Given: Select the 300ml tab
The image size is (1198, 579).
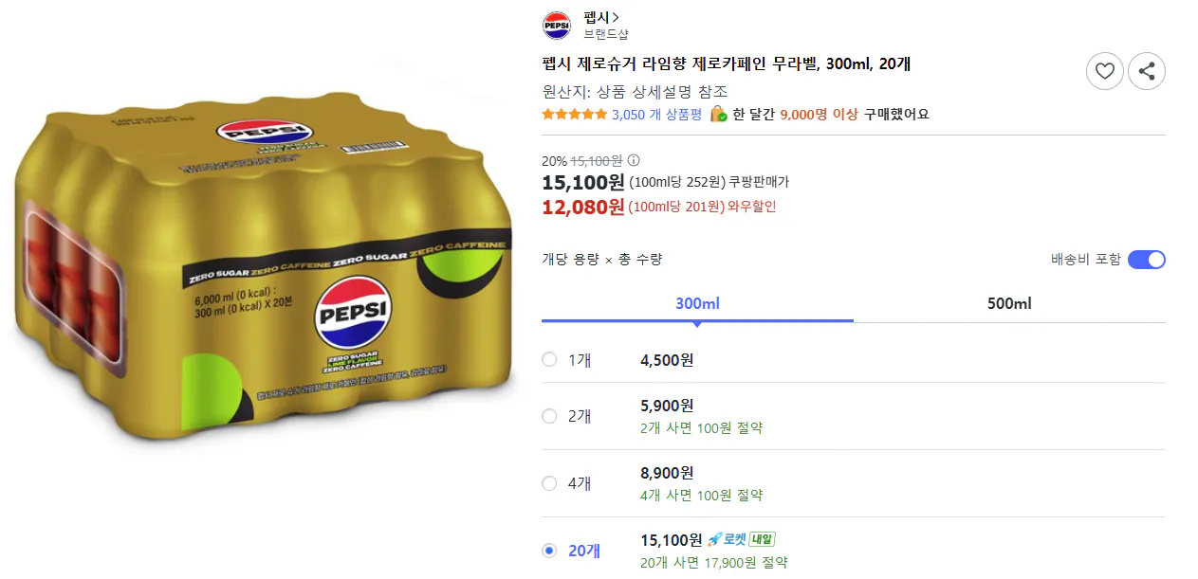Looking at the screenshot, I should coord(696,303).
